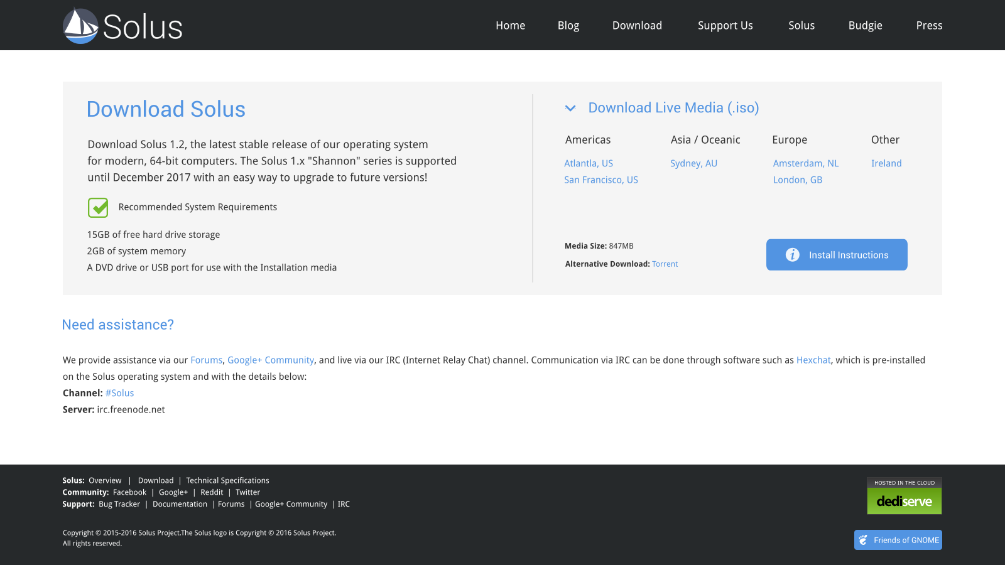Visit the Reddit community link
Viewport: 1005px width, 565px height.
(212, 492)
